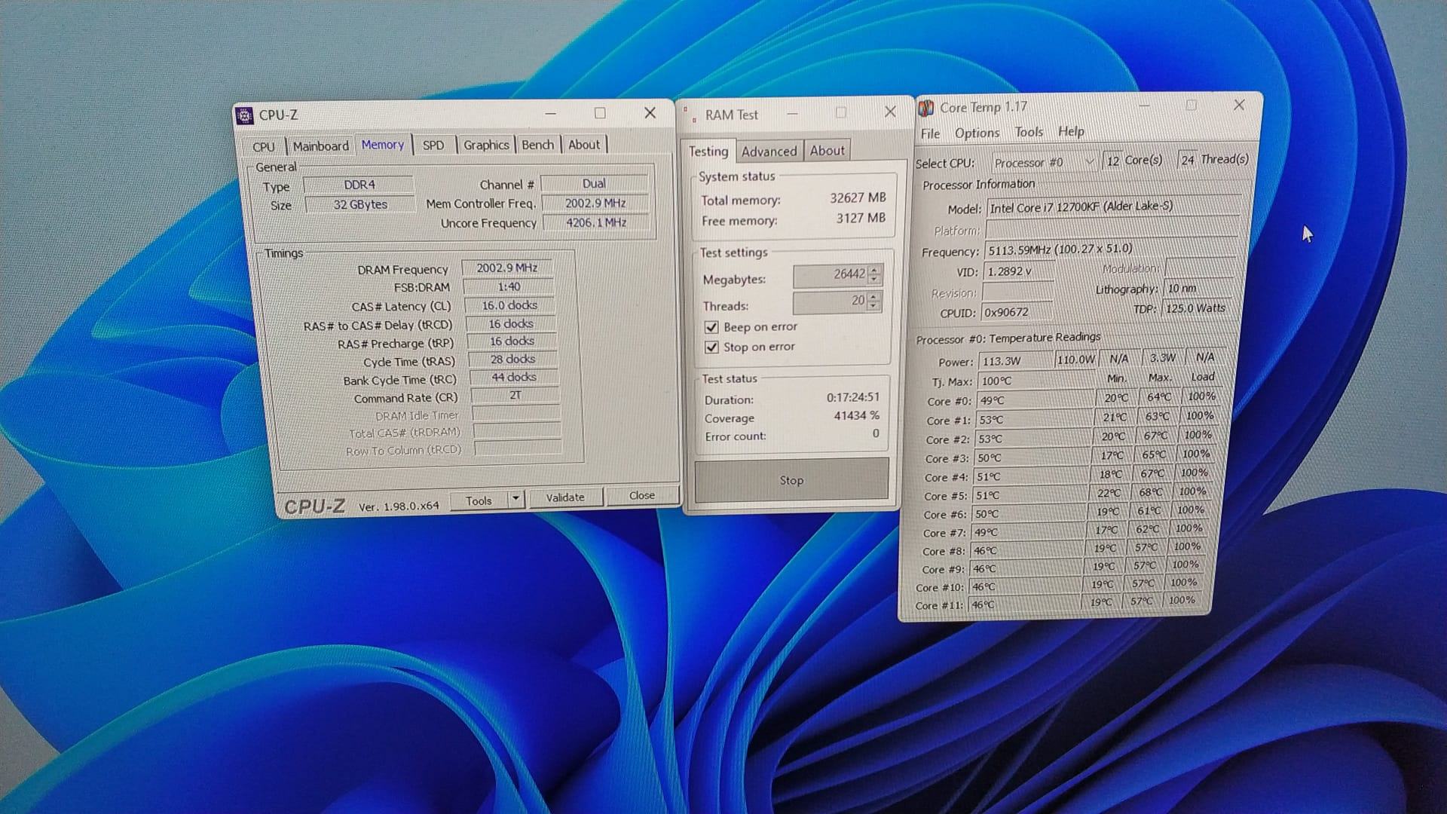The width and height of the screenshot is (1447, 814).
Task: Click the memory Size field 32 GBytes
Action: pos(360,205)
